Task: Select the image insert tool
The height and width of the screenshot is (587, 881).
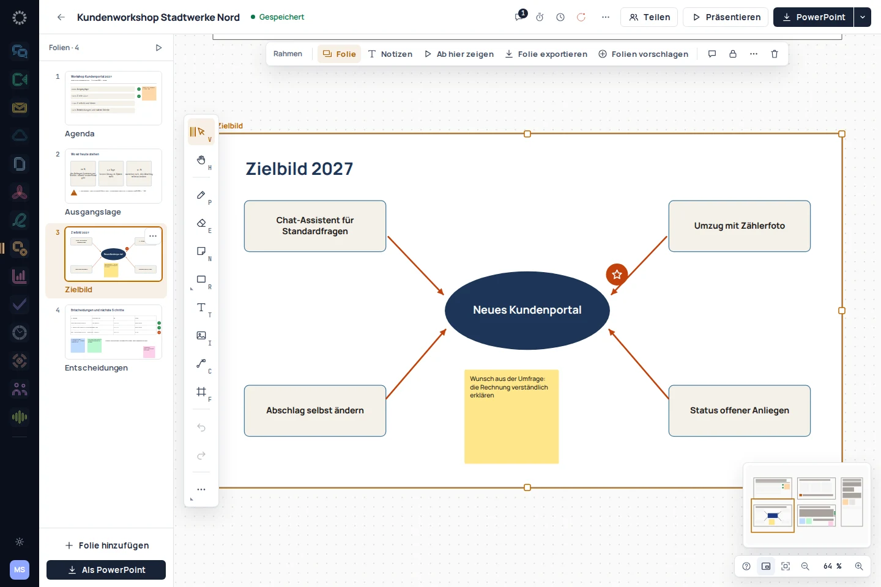Action: [x=201, y=336]
